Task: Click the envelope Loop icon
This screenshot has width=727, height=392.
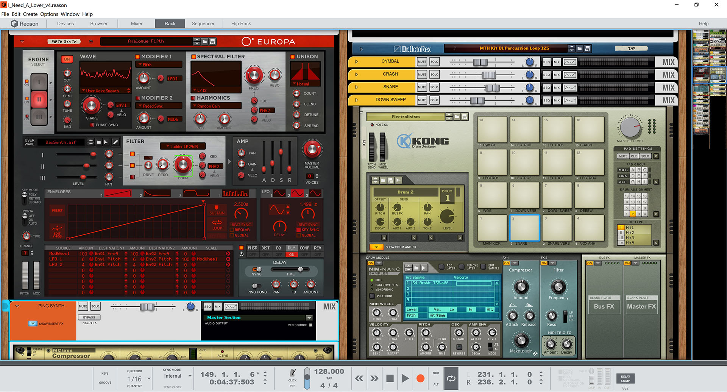Action: pyautogui.click(x=217, y=224)
